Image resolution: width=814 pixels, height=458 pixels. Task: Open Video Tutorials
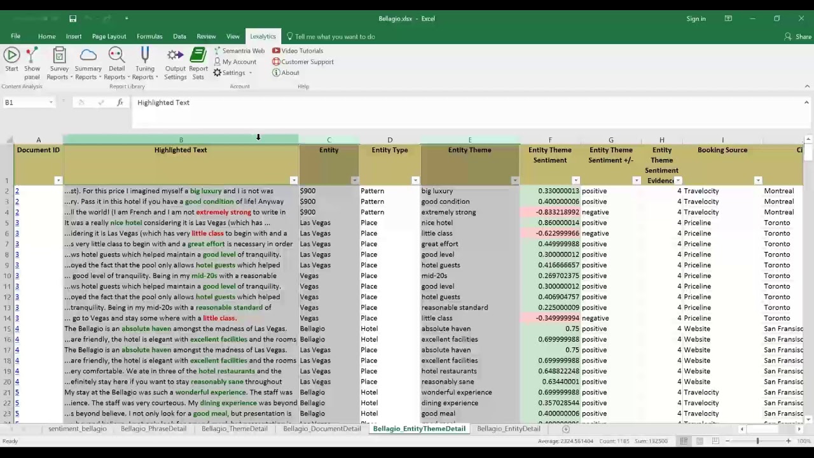coord(298,51)
